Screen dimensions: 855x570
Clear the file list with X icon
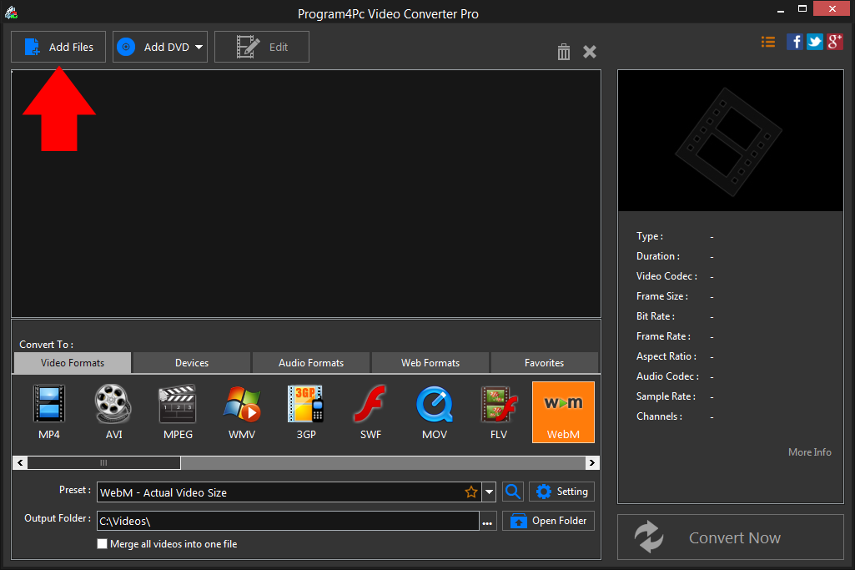(x=590, y=52)
